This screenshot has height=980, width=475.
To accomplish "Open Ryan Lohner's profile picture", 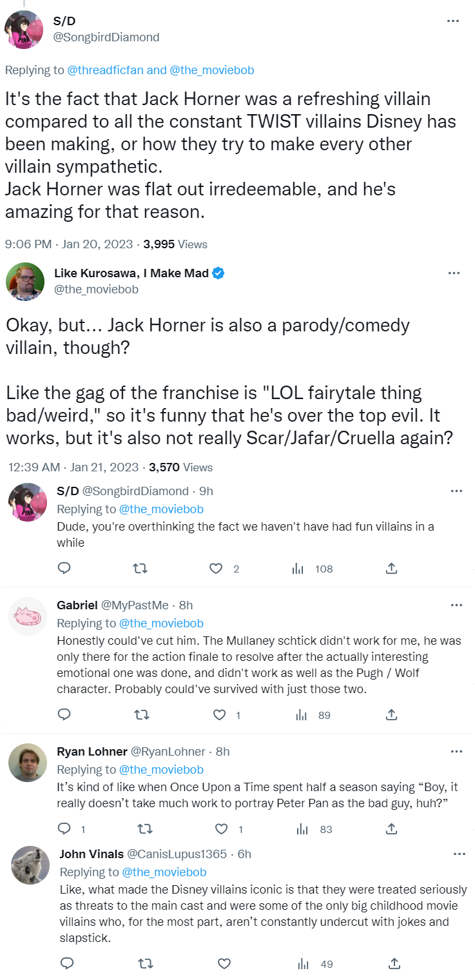I will [x=27, y=762].
